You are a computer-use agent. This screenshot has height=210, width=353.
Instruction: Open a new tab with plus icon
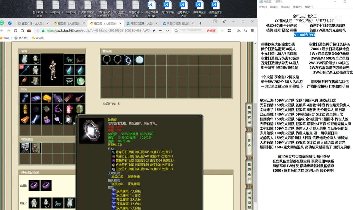pos(201,23)
